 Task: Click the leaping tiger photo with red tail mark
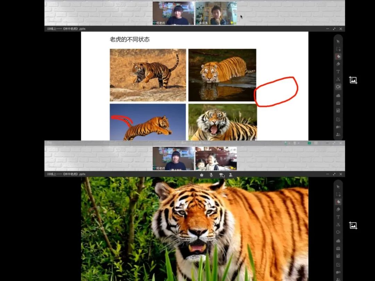(x=148, y=122)
